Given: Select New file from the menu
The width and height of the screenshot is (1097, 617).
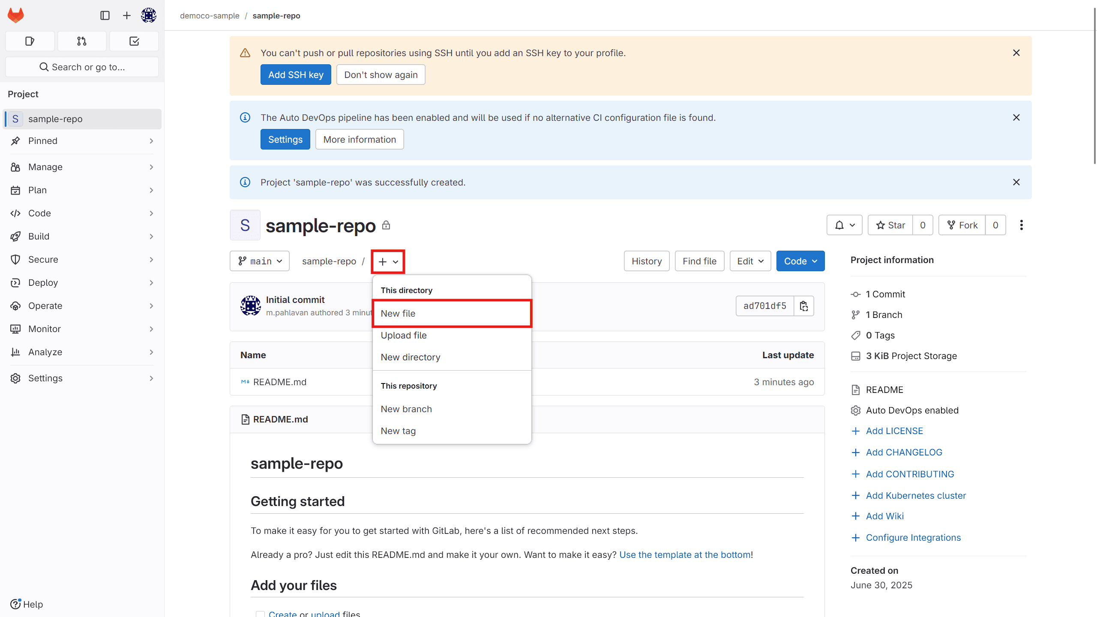Looking at the screenshot, I should click(452, 313).
